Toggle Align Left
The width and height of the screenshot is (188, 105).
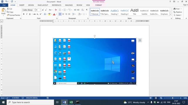pyautogui.click(x=60, y=14)
